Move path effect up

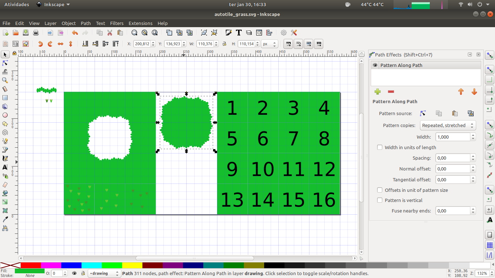tap(461, 92)
